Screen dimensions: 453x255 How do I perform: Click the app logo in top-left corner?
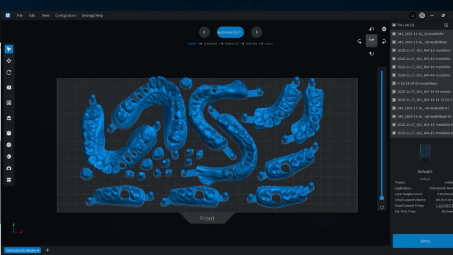click(8, 15)
